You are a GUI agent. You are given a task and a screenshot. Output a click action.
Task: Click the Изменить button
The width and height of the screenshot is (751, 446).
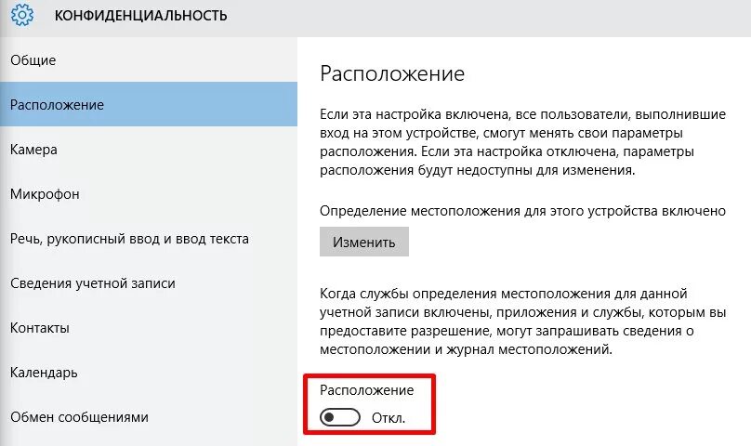364,242
